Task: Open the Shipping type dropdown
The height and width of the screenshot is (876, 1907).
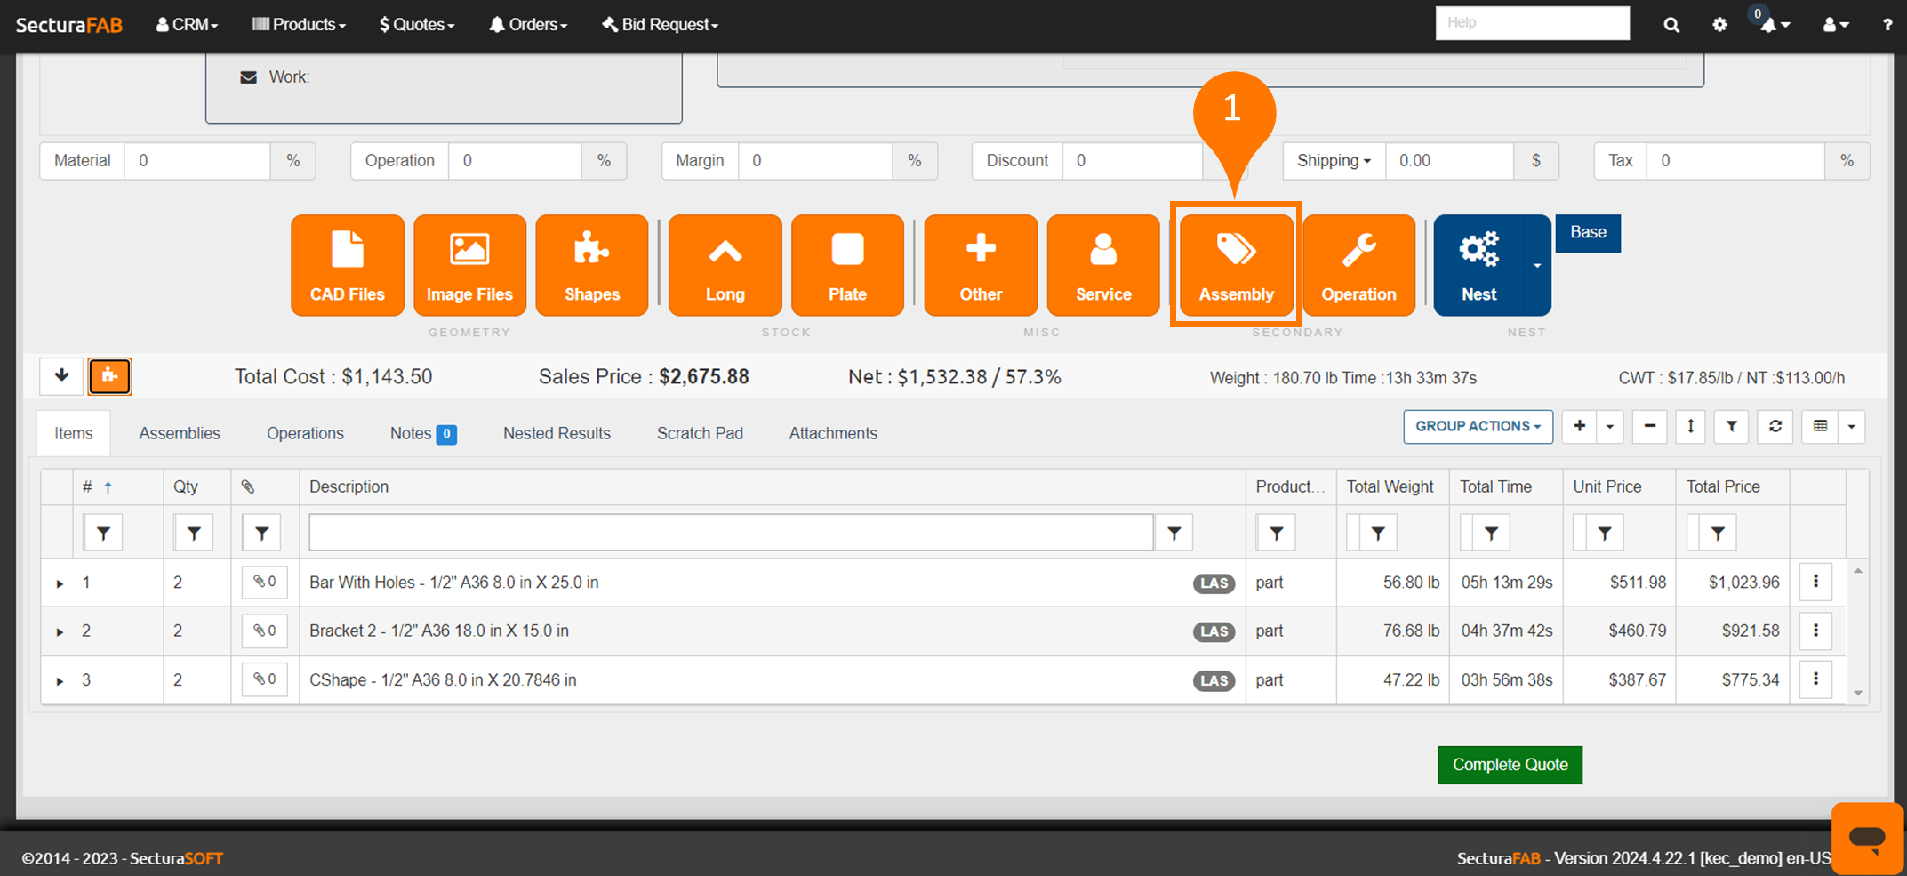Action: coord(1334,161)
